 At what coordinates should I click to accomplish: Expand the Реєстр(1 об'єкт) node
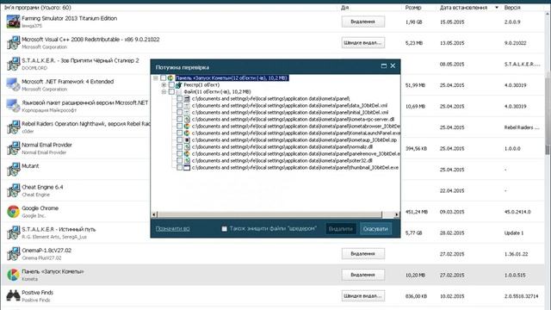tap(164, 84)
